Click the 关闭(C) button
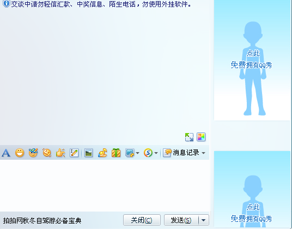292x229 pixels. click(142, 220)
